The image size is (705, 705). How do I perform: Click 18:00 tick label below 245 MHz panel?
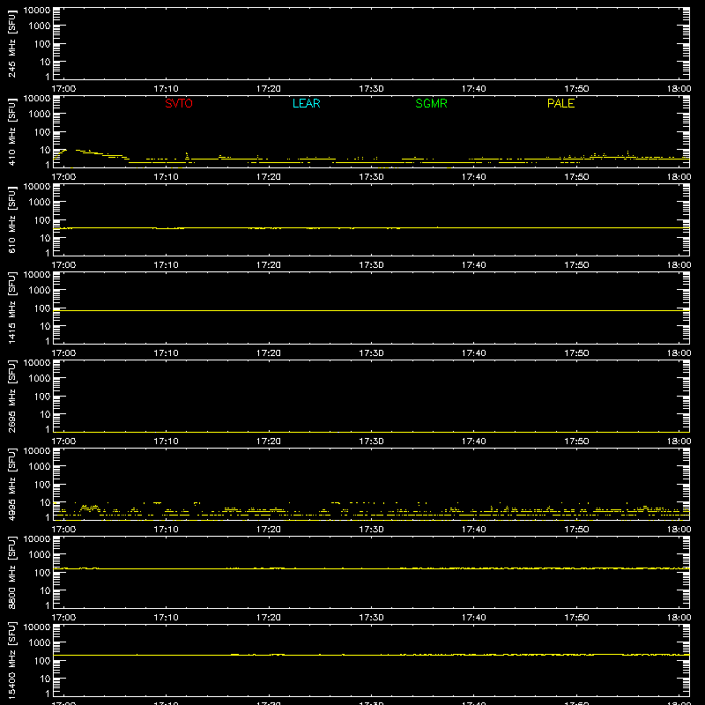click(679, 89)
